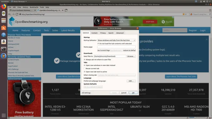The width and height of the screenshot is (212, 119).
Task: Click the RSS feed icon in address bar
Action: 184,14
